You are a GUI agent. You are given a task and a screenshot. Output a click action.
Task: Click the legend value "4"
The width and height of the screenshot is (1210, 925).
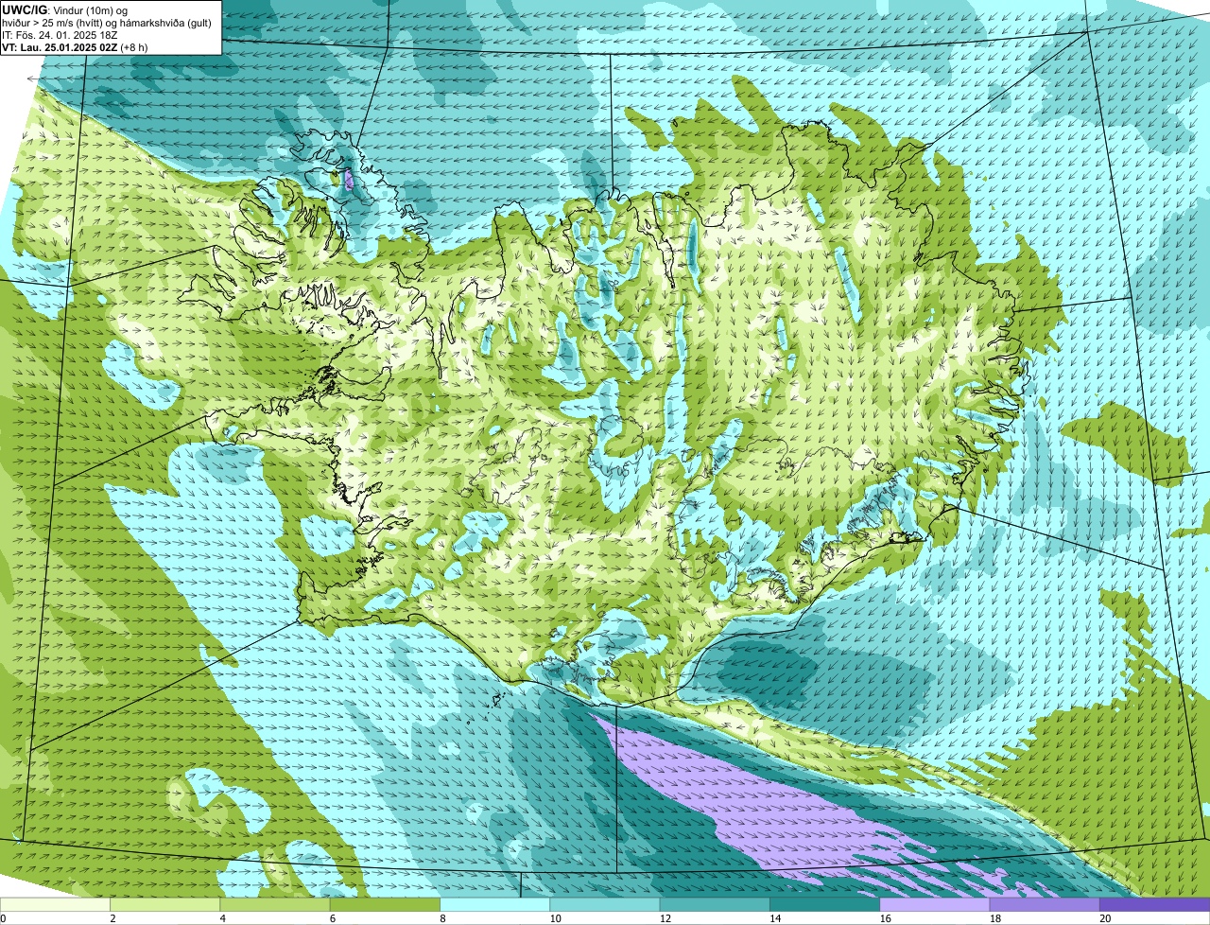(x=221, y=918)
